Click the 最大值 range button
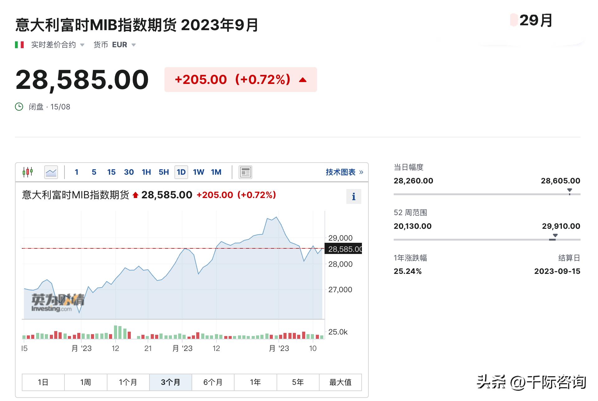Image resolution: width=598 pixels, height=401 pixels. 340,382
